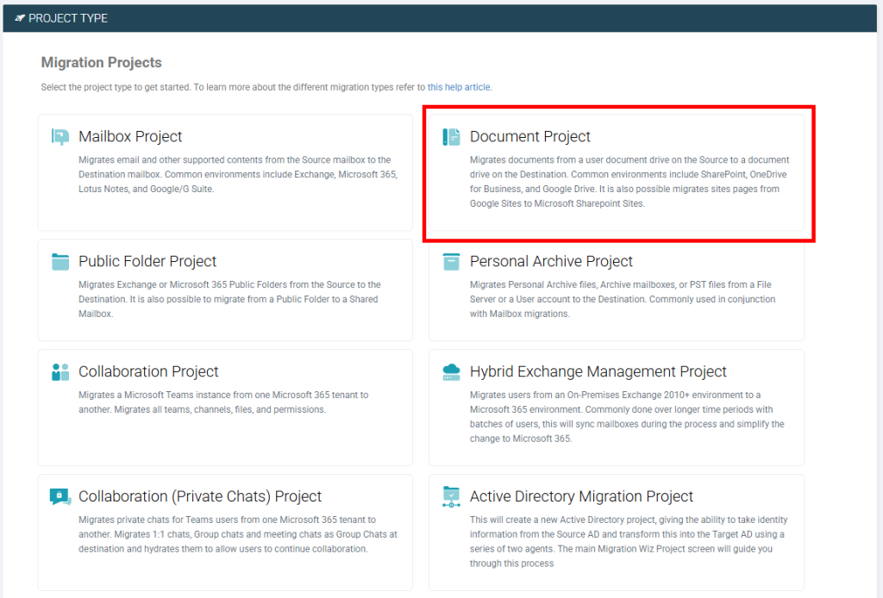Choose the Personal Archive Project title
The width and height of the screenshot is (883, 598).
[551, 262]
